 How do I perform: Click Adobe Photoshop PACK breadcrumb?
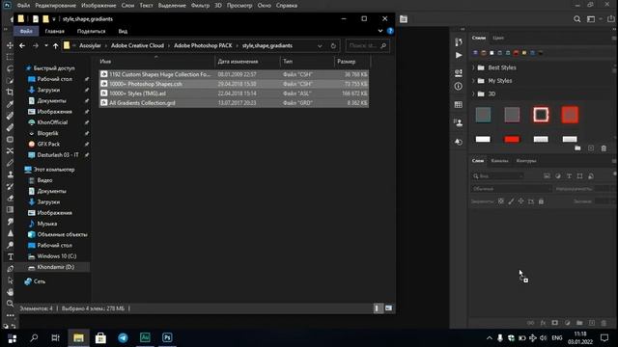[203, 45]
